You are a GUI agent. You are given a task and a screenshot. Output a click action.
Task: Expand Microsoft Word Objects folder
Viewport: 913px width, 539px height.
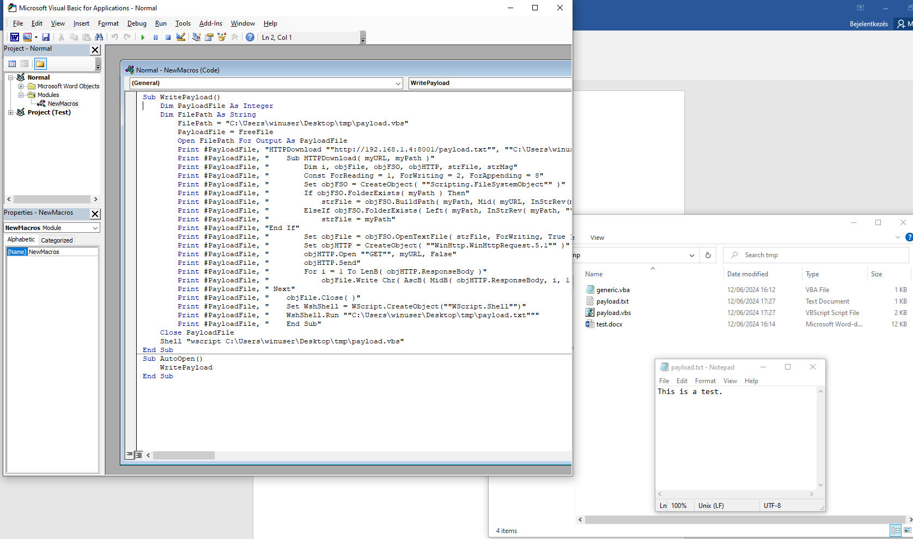pyautogui.click(x=21, y=86)
